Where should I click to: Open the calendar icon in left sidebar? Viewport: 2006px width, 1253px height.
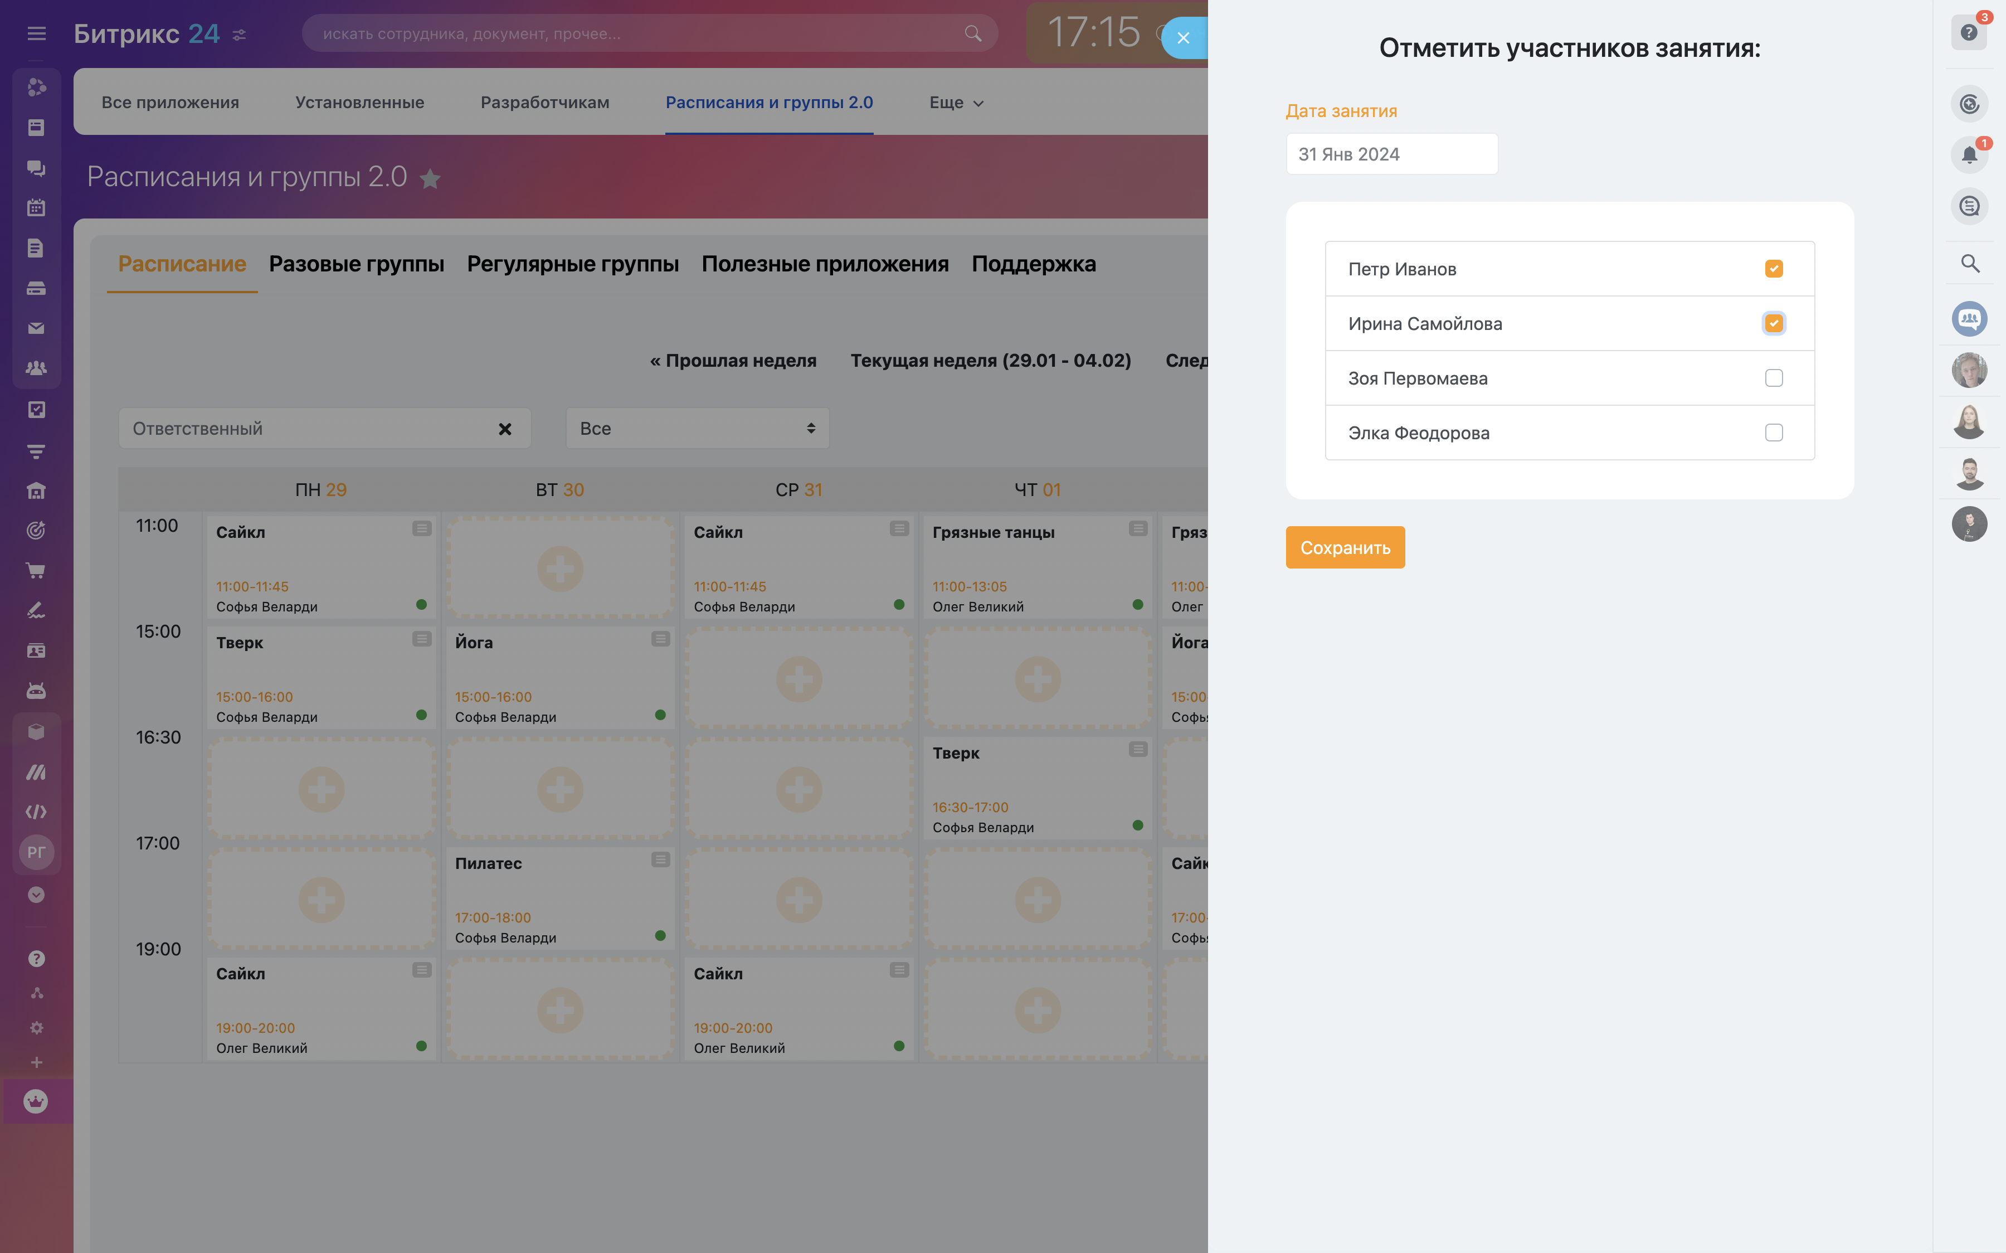(x=36, y=208)
